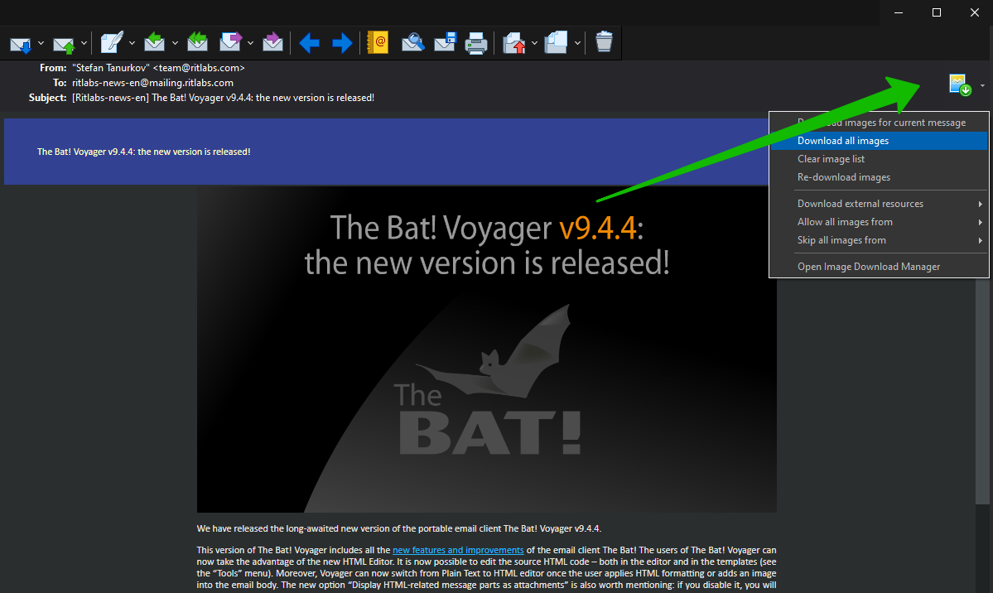Click the image download icon in header
The image size is (993, 593).
pyautogui.click(x=960, y=85)
